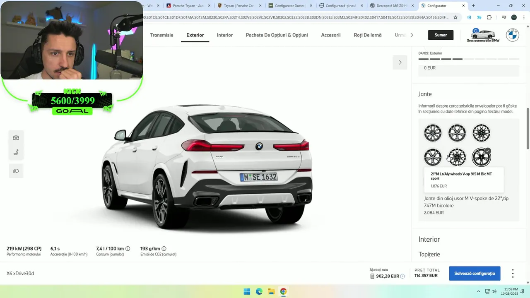The image size is (530, 298).
Task: Open Chrome from taskbar
Action: [x=283, y=291]
